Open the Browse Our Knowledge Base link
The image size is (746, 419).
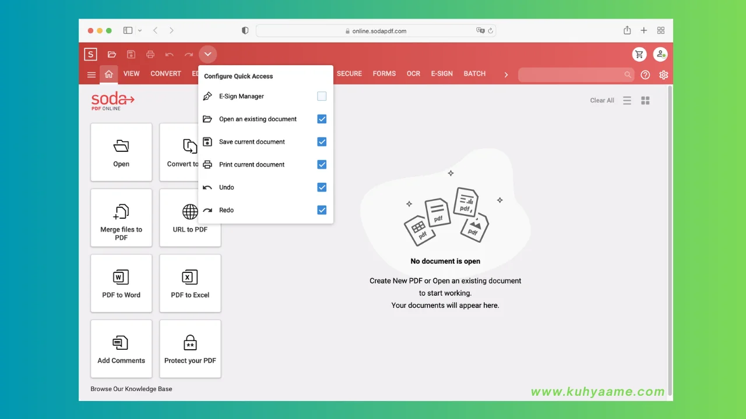131,389
